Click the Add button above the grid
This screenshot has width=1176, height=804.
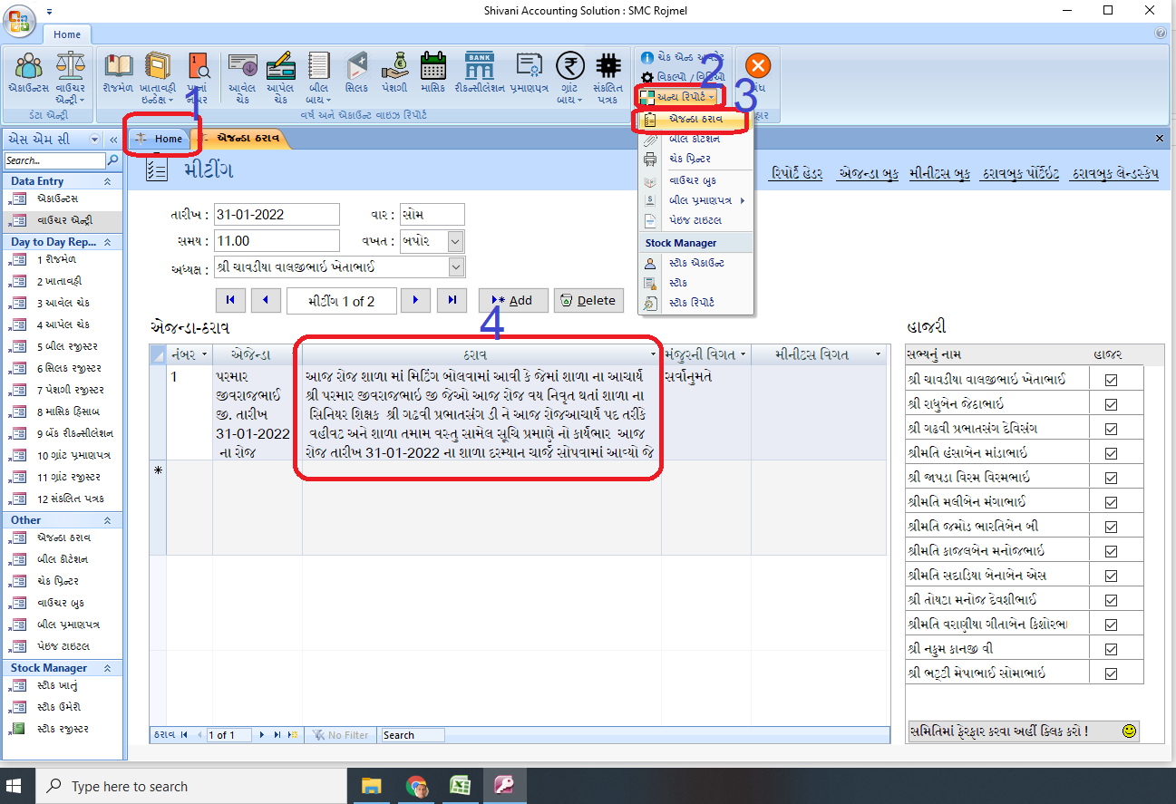[512, 300]
